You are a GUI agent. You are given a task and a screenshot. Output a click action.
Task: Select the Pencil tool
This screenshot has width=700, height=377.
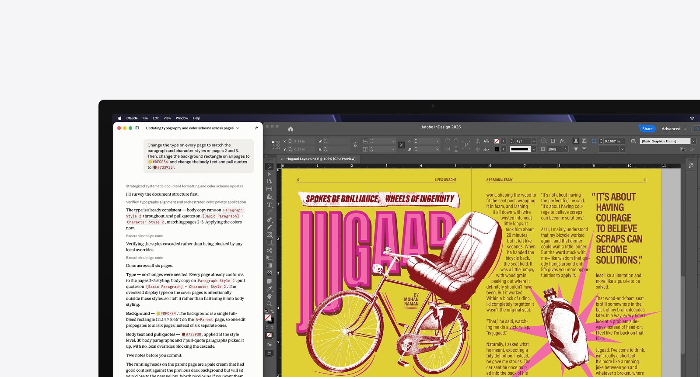[269, 227]
